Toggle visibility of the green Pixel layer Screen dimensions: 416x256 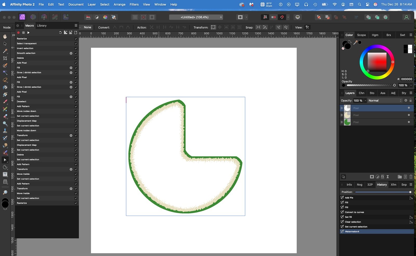click(x=409, y=122)
